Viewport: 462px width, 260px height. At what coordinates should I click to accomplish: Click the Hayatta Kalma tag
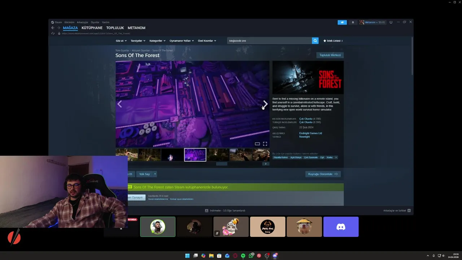point(280,157)
